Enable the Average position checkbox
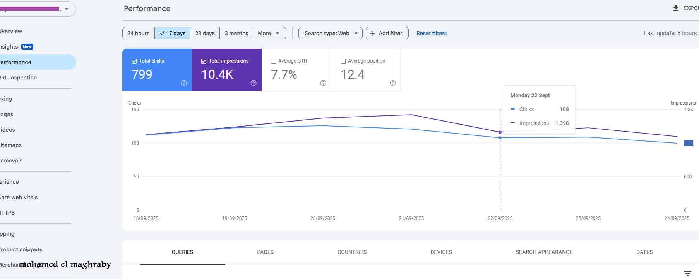This screenshot has height=279, width=699. tap(343, 61)
